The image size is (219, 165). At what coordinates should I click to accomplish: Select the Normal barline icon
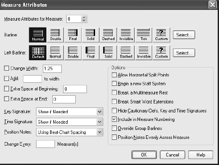[x=38, y=35]
